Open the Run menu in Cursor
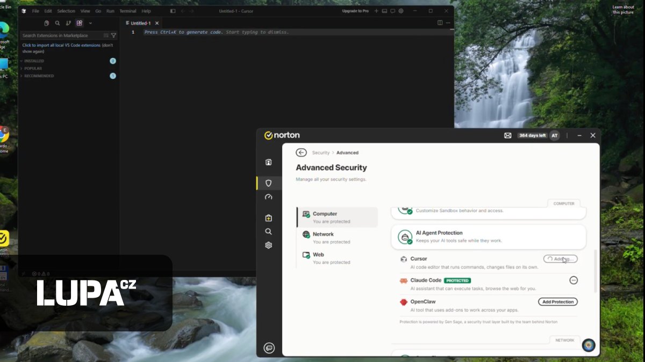Screen dimensions: 645x362 coord(110,11)
